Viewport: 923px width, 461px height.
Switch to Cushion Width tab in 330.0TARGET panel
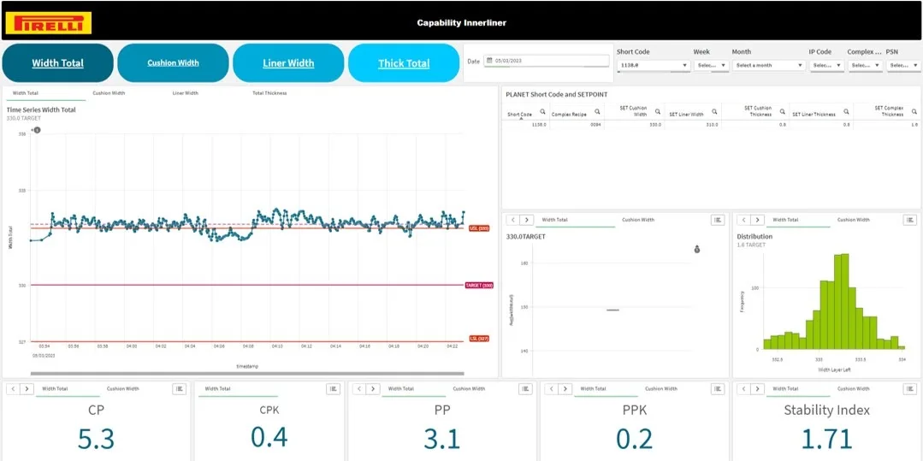coord(638,220)
